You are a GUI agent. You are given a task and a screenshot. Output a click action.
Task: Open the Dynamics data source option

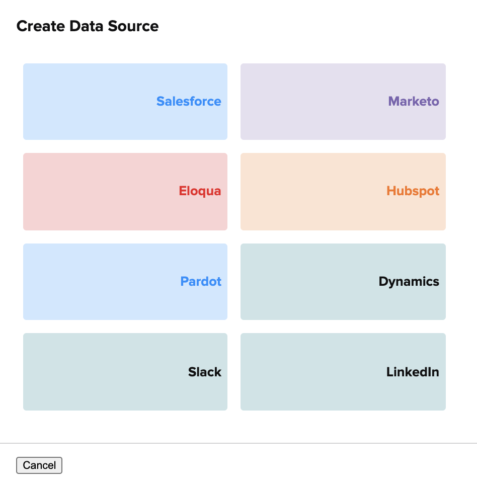(x=343, y=281)
